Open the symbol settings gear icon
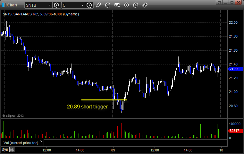The image size is (244, 154). [x=56, y=5]
